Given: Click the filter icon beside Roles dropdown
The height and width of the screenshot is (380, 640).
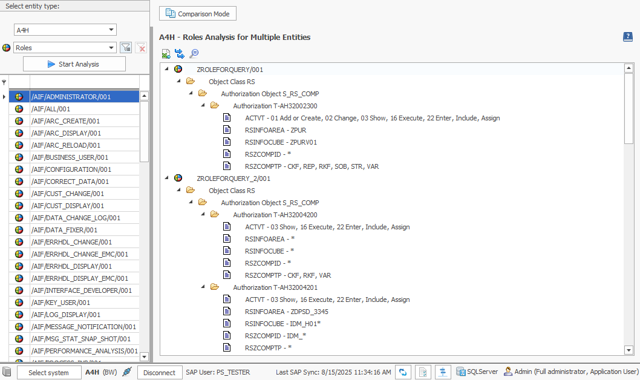Looking at the screenshot, I should [126, 48].
